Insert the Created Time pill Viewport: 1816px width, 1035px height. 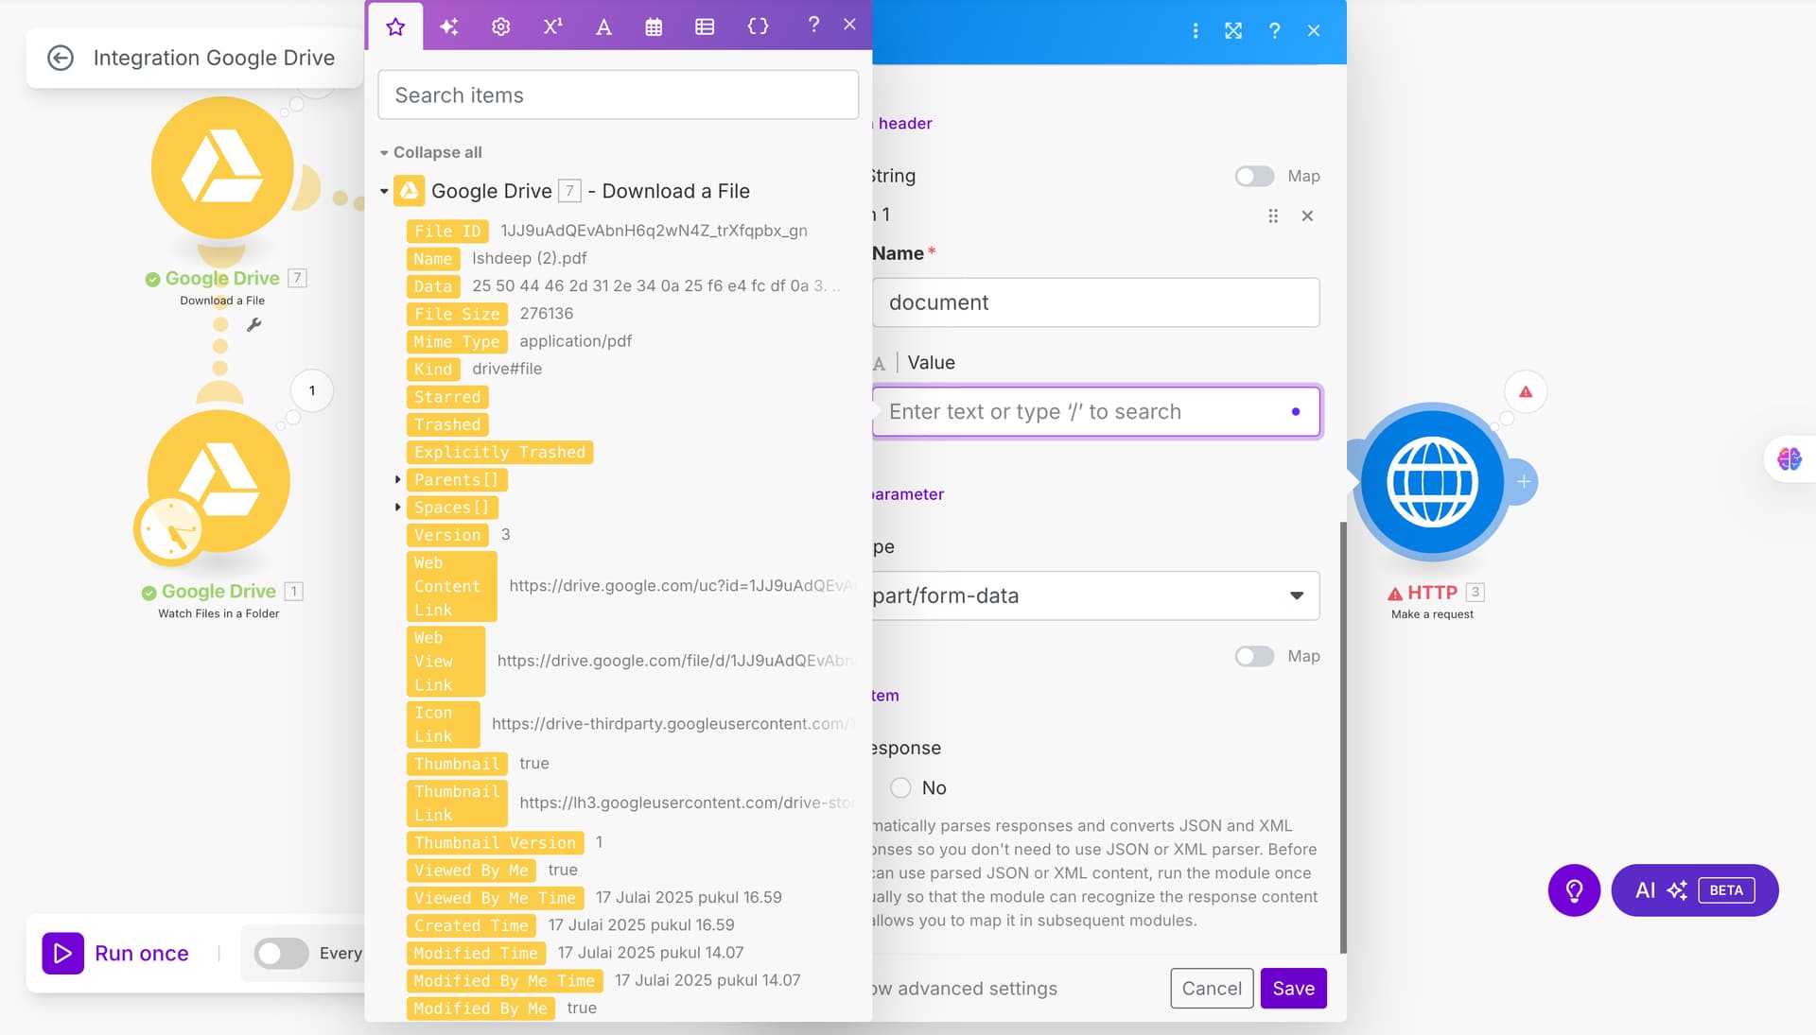[x=471, y=926]
